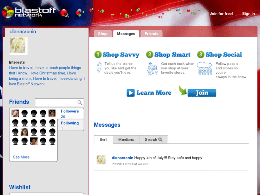Open first follower photo in top row

[15, 113]
